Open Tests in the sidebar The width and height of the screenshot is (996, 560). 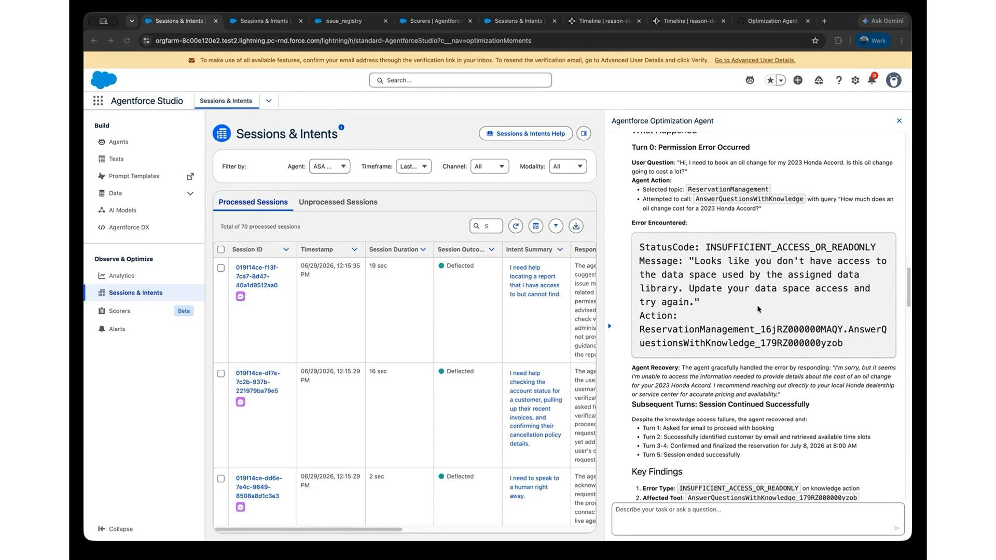pyautogui.click(x=116, y=159)
